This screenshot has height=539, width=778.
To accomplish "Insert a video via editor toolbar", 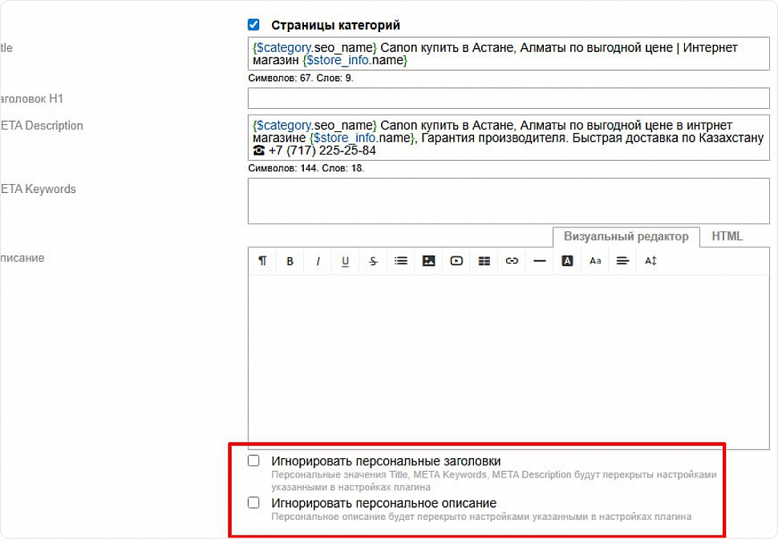I will click(456, 261).
